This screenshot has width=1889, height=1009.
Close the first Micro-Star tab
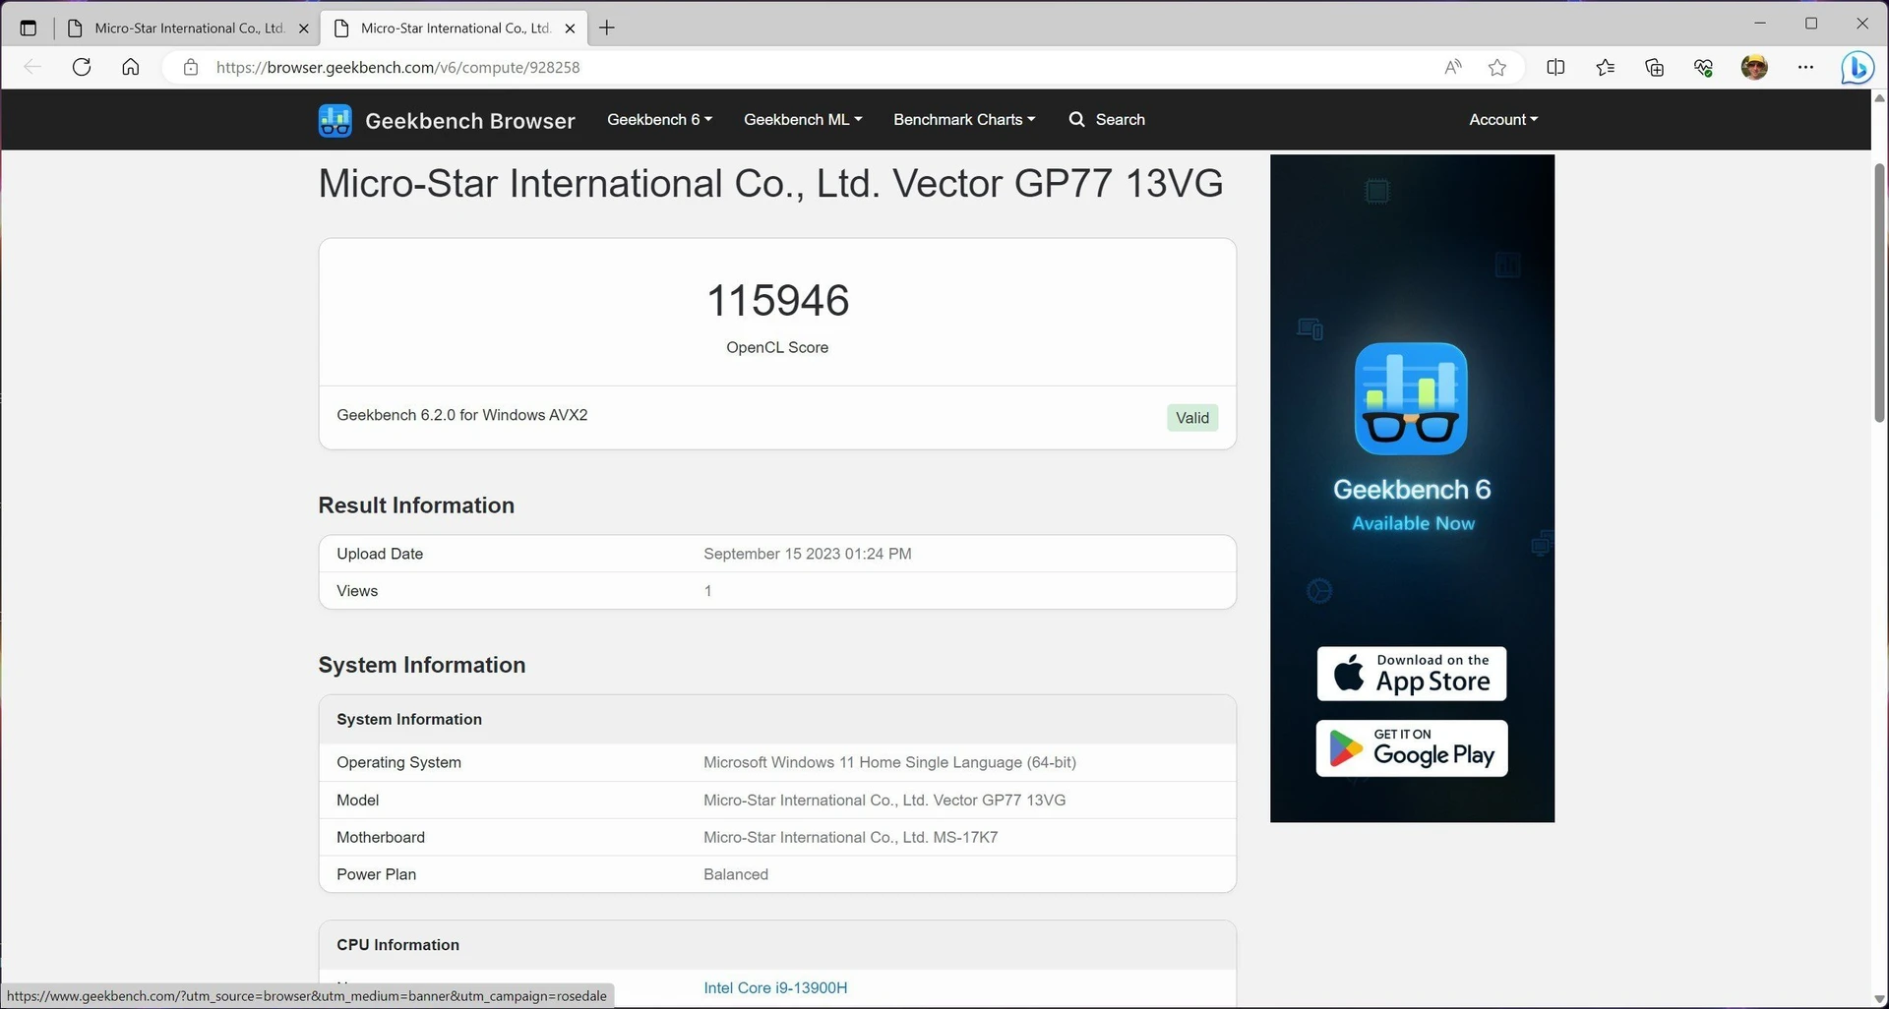(303, 29)
